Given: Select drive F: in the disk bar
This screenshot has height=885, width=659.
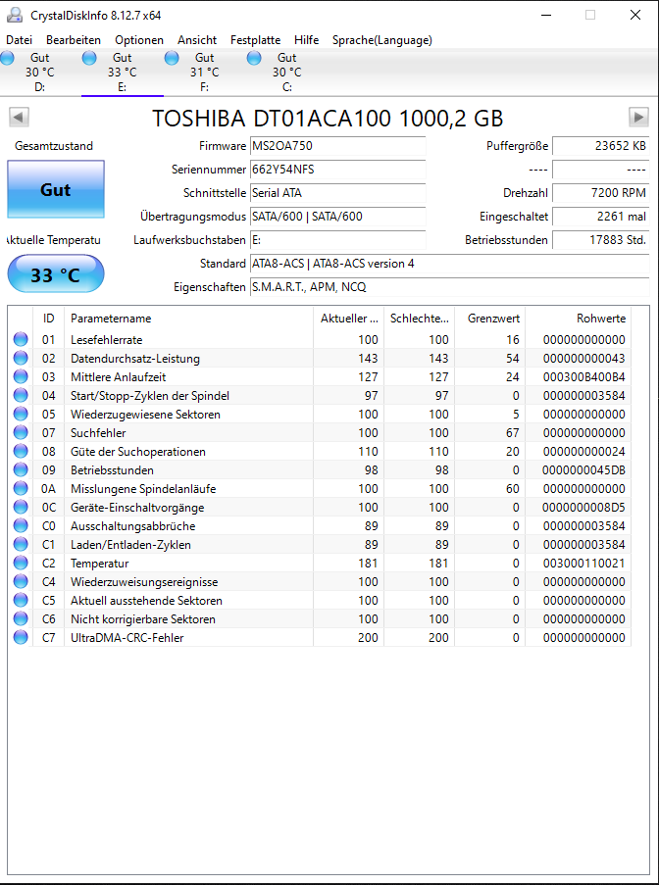Looking at the screenshot, I should coord(204,73).
